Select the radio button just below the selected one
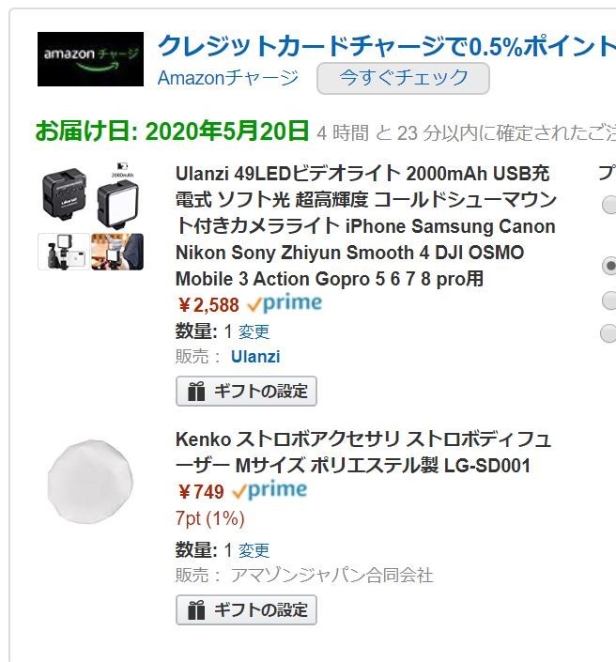This screenshot has width=616, height=662. pyautogui.click(x=608, y=300)
